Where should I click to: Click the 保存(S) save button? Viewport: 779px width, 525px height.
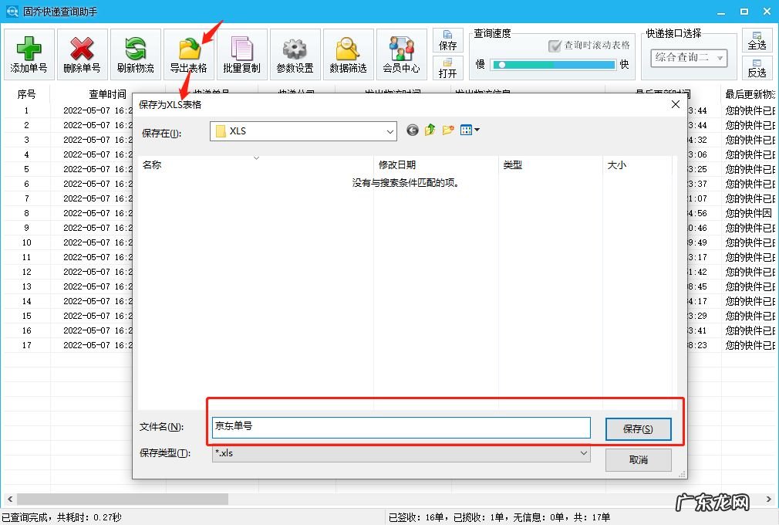(638, 428)
